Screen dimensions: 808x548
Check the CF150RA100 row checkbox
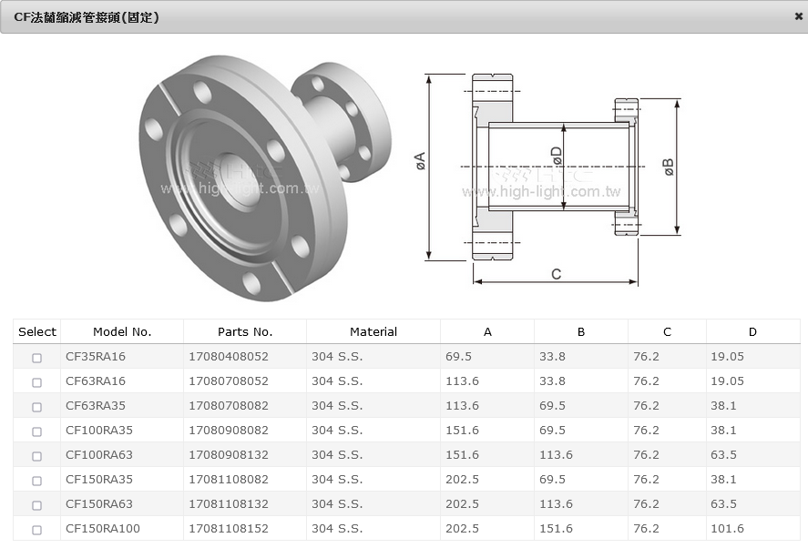coord(37,530)
